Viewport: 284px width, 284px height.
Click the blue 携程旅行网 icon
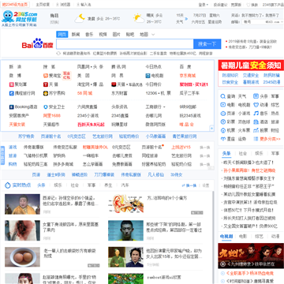11,93
